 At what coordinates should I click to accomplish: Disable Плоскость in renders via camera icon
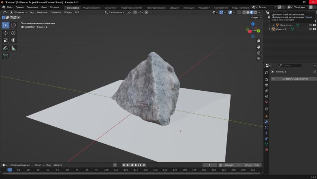click(x=314, y=25)
